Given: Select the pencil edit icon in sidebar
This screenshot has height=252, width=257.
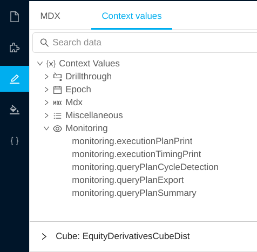Looking at the screenshot, I should pyautogui.click(x=15, y=79).
